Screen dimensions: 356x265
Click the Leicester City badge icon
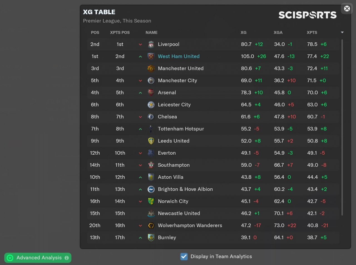(151, 105)
